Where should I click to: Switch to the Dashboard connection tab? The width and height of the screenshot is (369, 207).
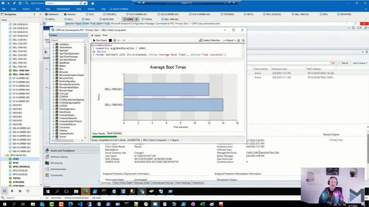point(51,14)
